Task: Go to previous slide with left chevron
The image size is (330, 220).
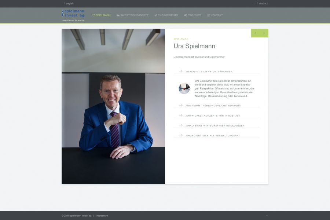Action: pyautogui.click(x=256, y=33)
